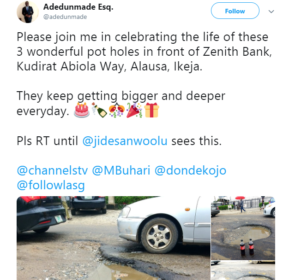Click the party popper emoji

coord(134,111)
